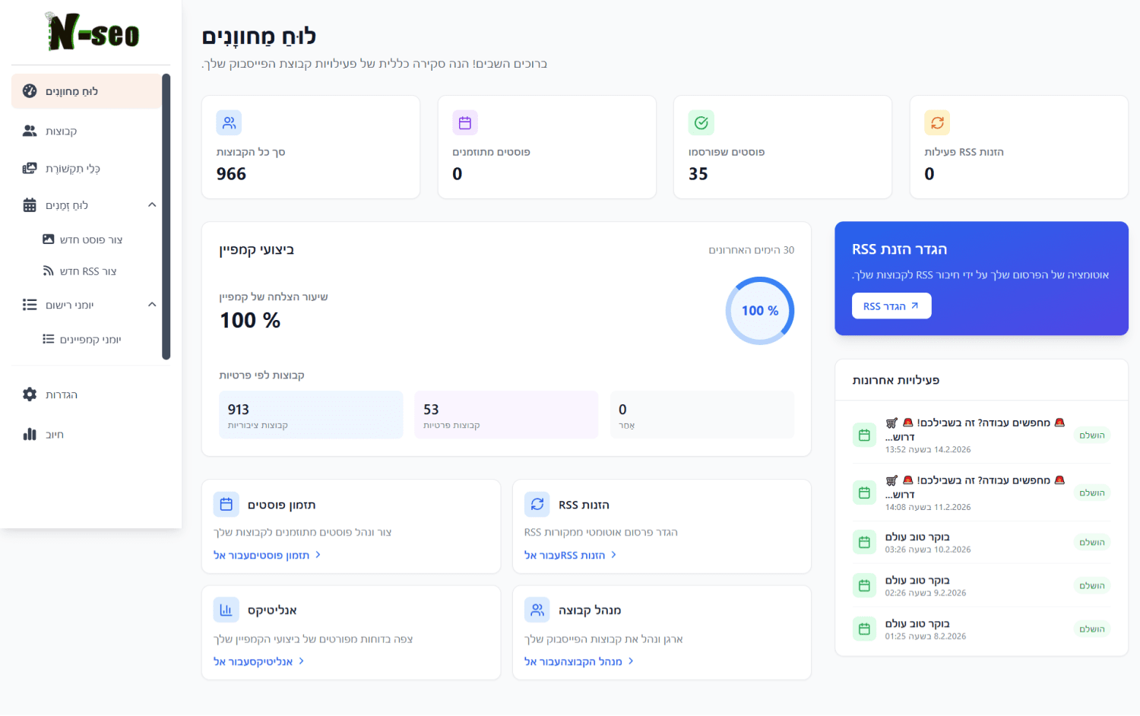Follow the תזמון פוסטים link
Viewport: 1140px width, 716px height.
[267, 556]
